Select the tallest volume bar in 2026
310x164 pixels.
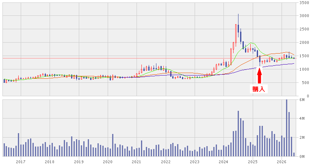[x=286, y=128]
